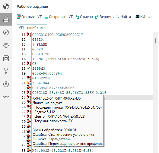159x153 pixels.
Task: Click Сохранить УП to save program
Action: [59, 17]
